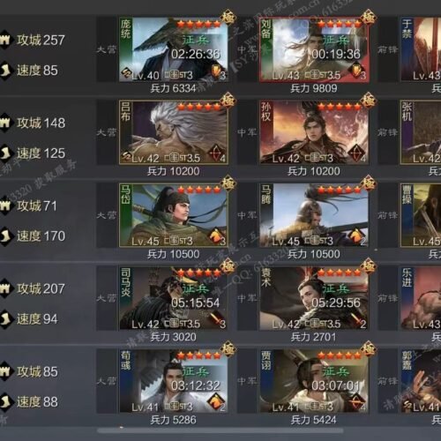Click the siege icon beside 攻城 257
This screenshot has width=441, height=441.
click(4, 40)
